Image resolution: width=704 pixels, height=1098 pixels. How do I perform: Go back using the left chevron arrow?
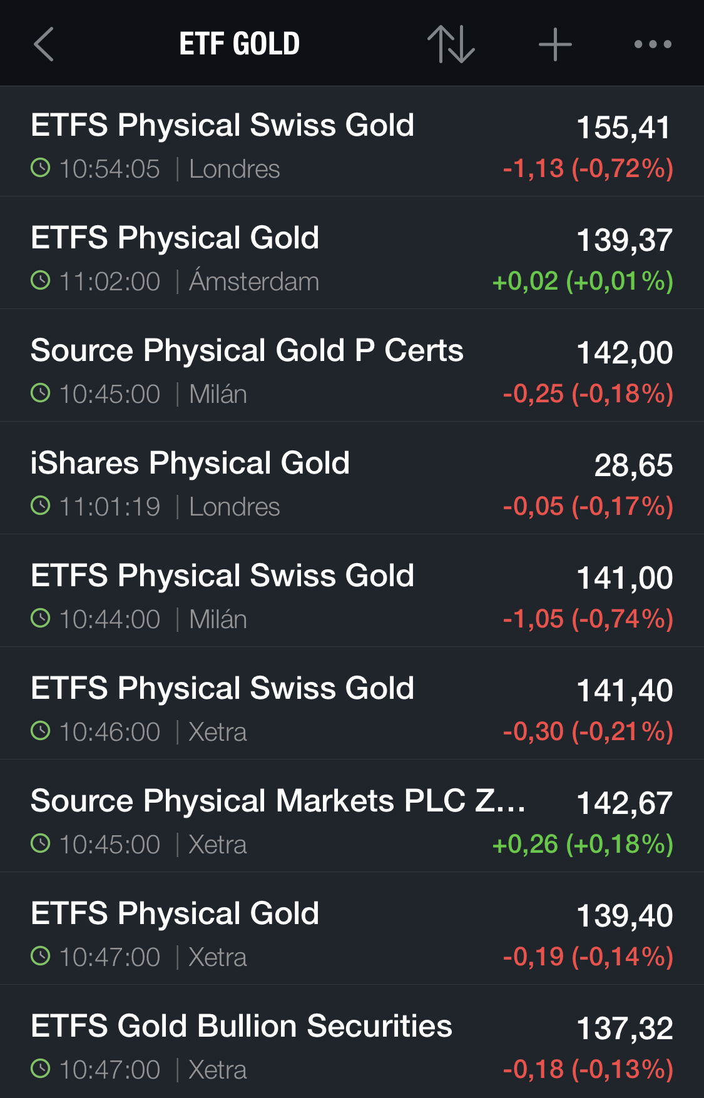[x=44, y=44]
